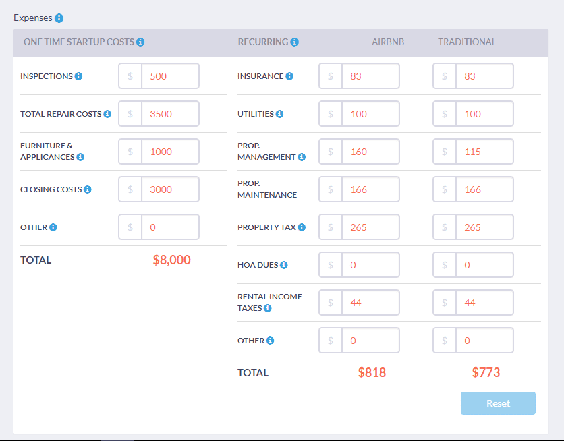Click info icon next to Closing Costs

[x=87, y=189]
